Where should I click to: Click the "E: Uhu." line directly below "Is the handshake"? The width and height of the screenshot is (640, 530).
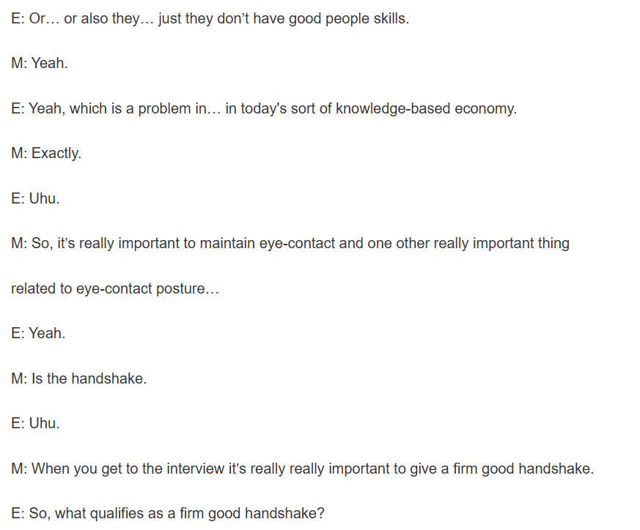click(x=35, y=424)
